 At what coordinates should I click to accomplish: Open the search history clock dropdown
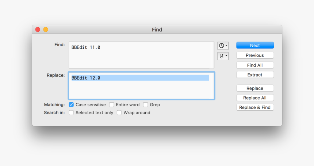point(223,46)
